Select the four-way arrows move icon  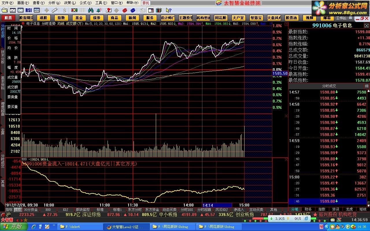(47, 10)
